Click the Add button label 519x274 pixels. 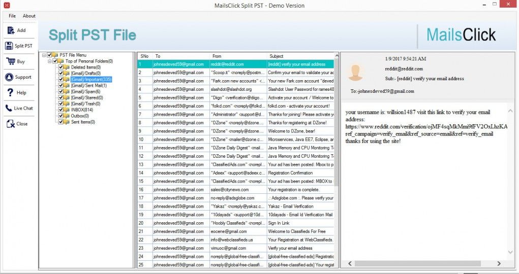pos(21,30)
